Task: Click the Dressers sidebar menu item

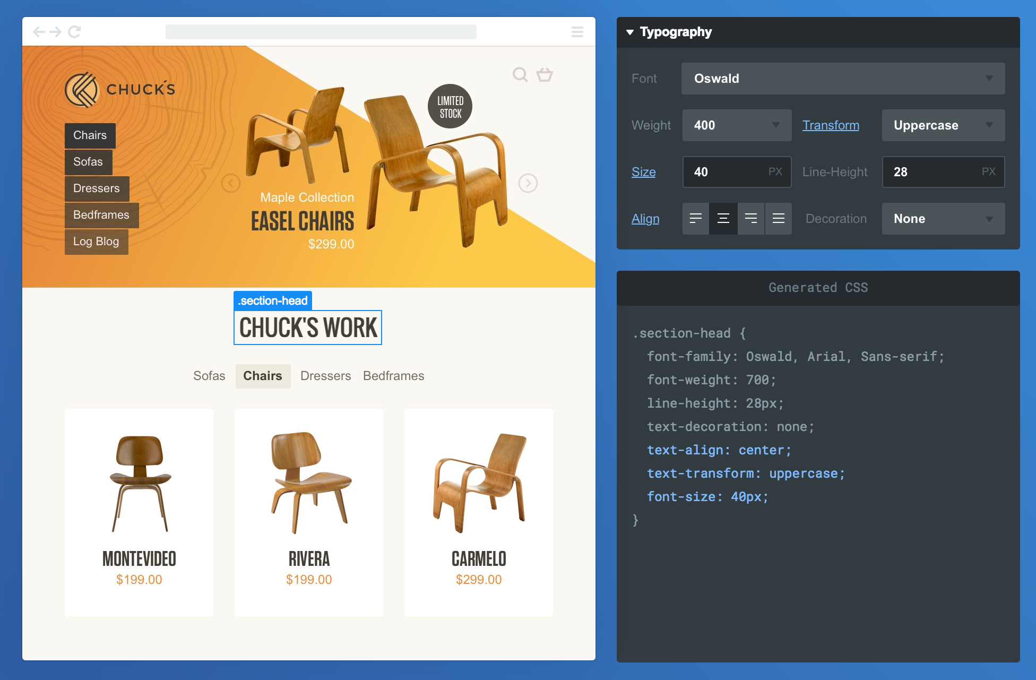Action: click(x=97, y=188)
